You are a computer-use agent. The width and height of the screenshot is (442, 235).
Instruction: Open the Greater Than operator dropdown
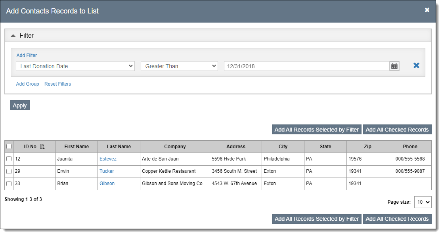(x=179, y=66)
